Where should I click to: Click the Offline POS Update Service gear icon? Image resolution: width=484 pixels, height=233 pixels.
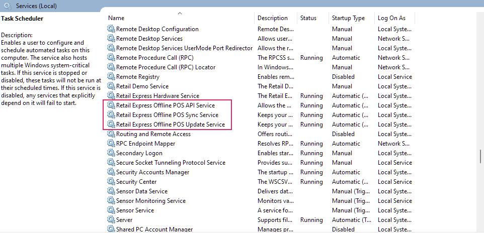[x=111, y=125]
